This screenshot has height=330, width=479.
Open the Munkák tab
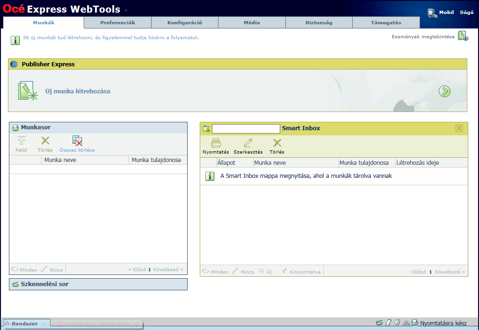(44, 22)
